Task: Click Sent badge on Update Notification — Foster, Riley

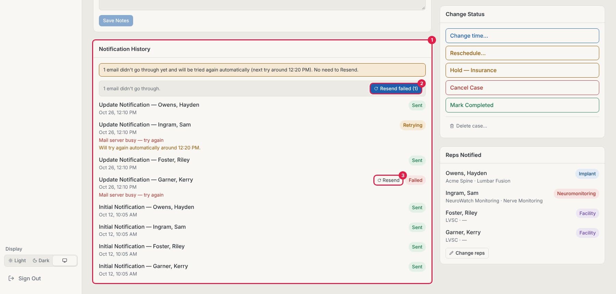Action: point(417,160)
